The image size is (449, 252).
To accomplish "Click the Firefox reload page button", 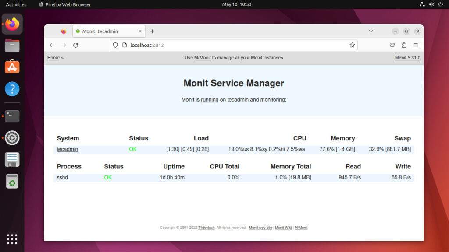I will [x=75, y=45].
